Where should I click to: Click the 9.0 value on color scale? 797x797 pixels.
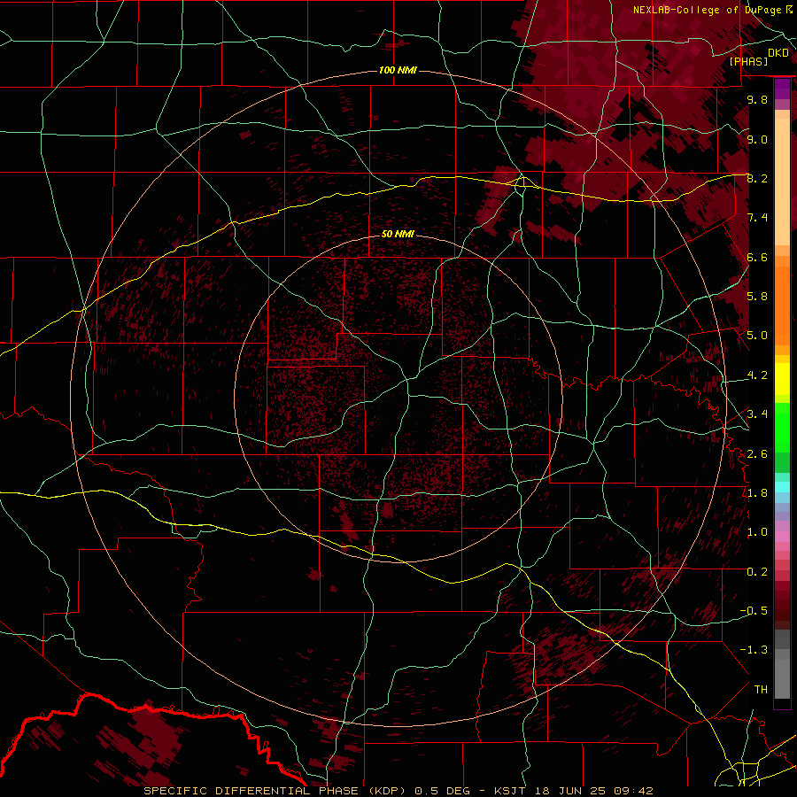pyautogui.click(x=757, y=139)
